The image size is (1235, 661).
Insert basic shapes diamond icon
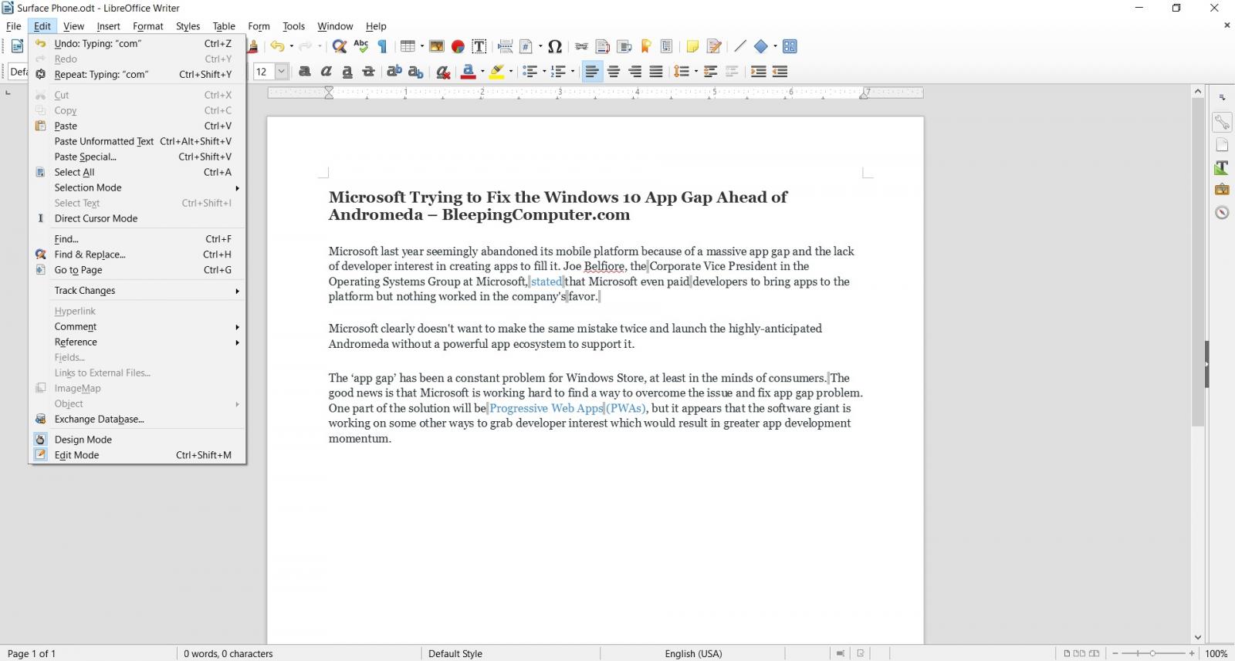click(x=761, y=46)
